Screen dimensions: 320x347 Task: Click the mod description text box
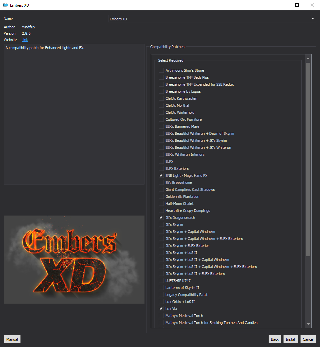[74, 114]
